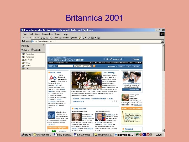Click the Subjects browse button
Image resolution: width=189 pixels, height=142 pixels.
pos(121,66)
